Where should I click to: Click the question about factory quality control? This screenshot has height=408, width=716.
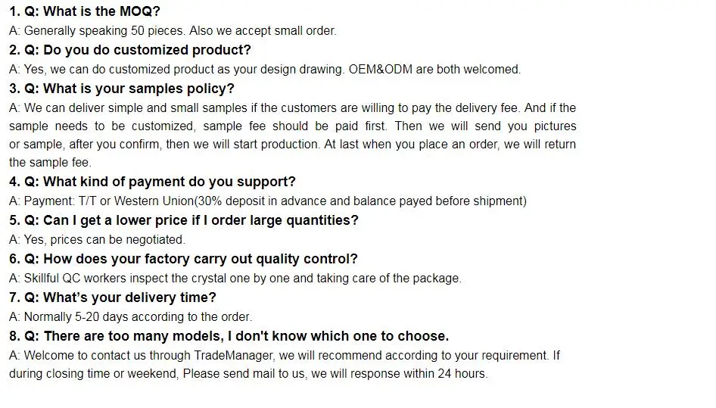click(x=183, y=259)
